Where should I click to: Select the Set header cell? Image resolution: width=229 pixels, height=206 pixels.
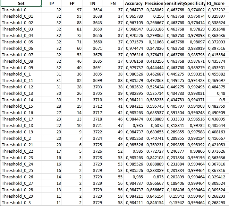pos(21,4)
